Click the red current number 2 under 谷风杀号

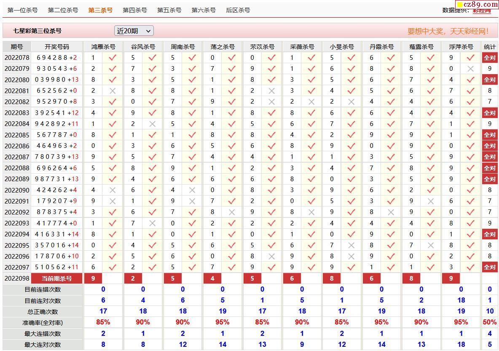tap(133, 279)
